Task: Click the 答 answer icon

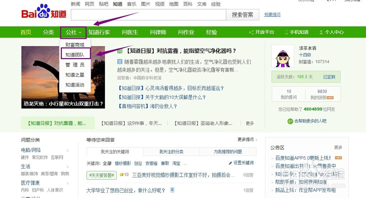Action: coord(120,61)
